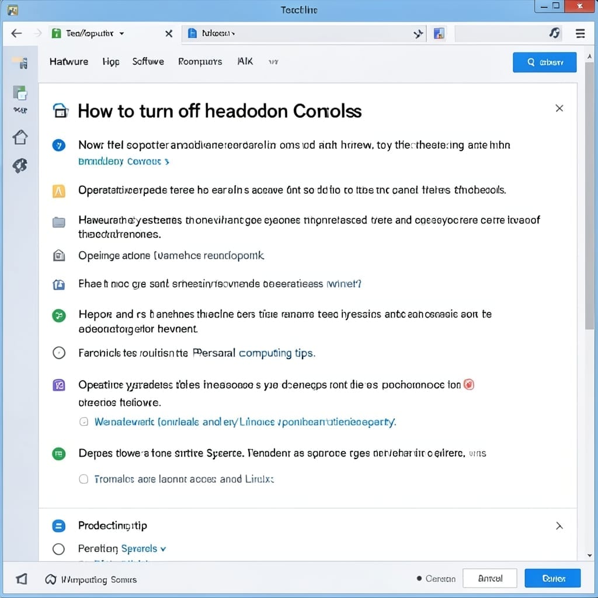This screenshot has height=598, width=598.
Task: Click blue document icon in the address bar
Action: [193, 33]
